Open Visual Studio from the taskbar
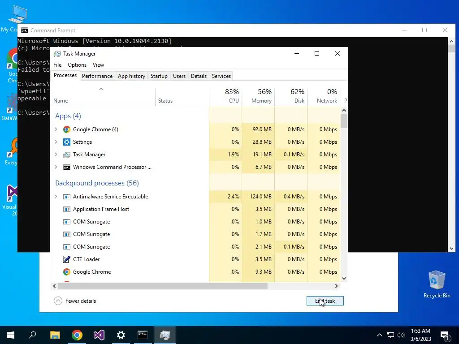The height and width of the screenshot is (344, 459). point(99,335)
